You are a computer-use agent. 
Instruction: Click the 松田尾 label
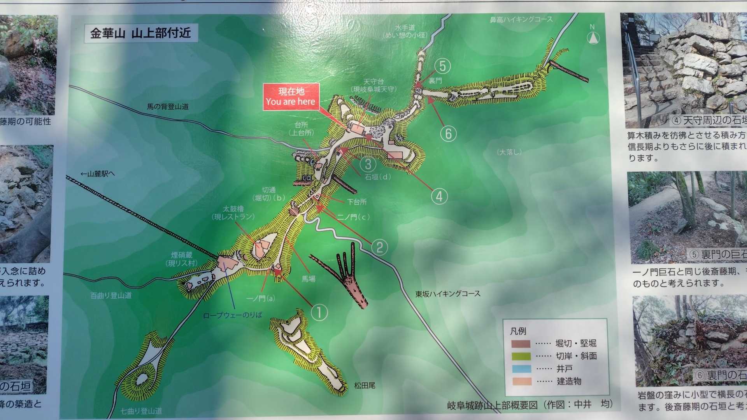[x=365, y=385]
